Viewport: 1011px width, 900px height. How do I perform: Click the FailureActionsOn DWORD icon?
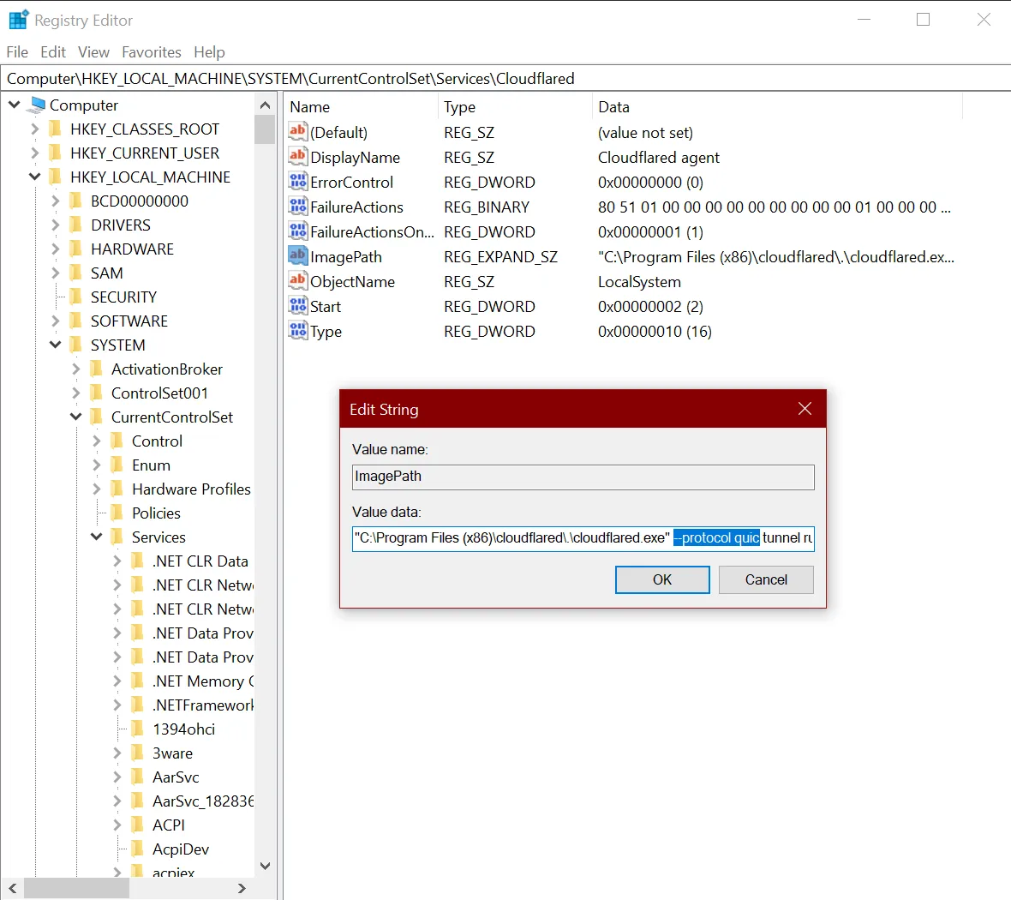point(296,231)
